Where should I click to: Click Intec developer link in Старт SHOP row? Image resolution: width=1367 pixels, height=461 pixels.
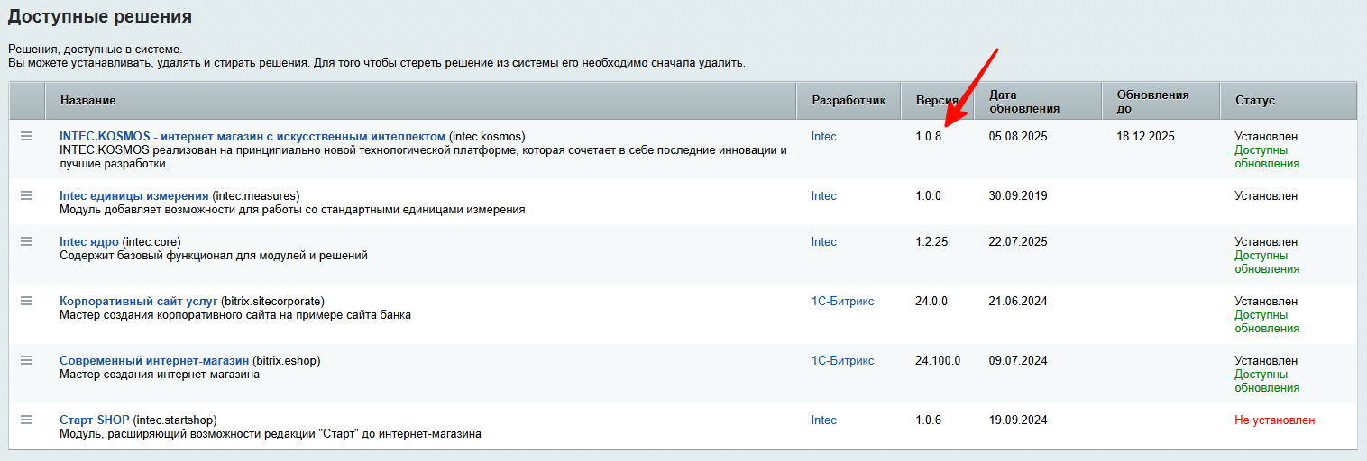(824, 420)
